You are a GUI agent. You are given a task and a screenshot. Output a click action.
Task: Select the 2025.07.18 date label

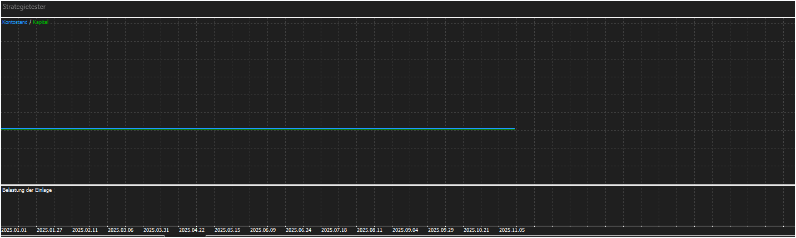pyautogui.click(x=334, y=230)
